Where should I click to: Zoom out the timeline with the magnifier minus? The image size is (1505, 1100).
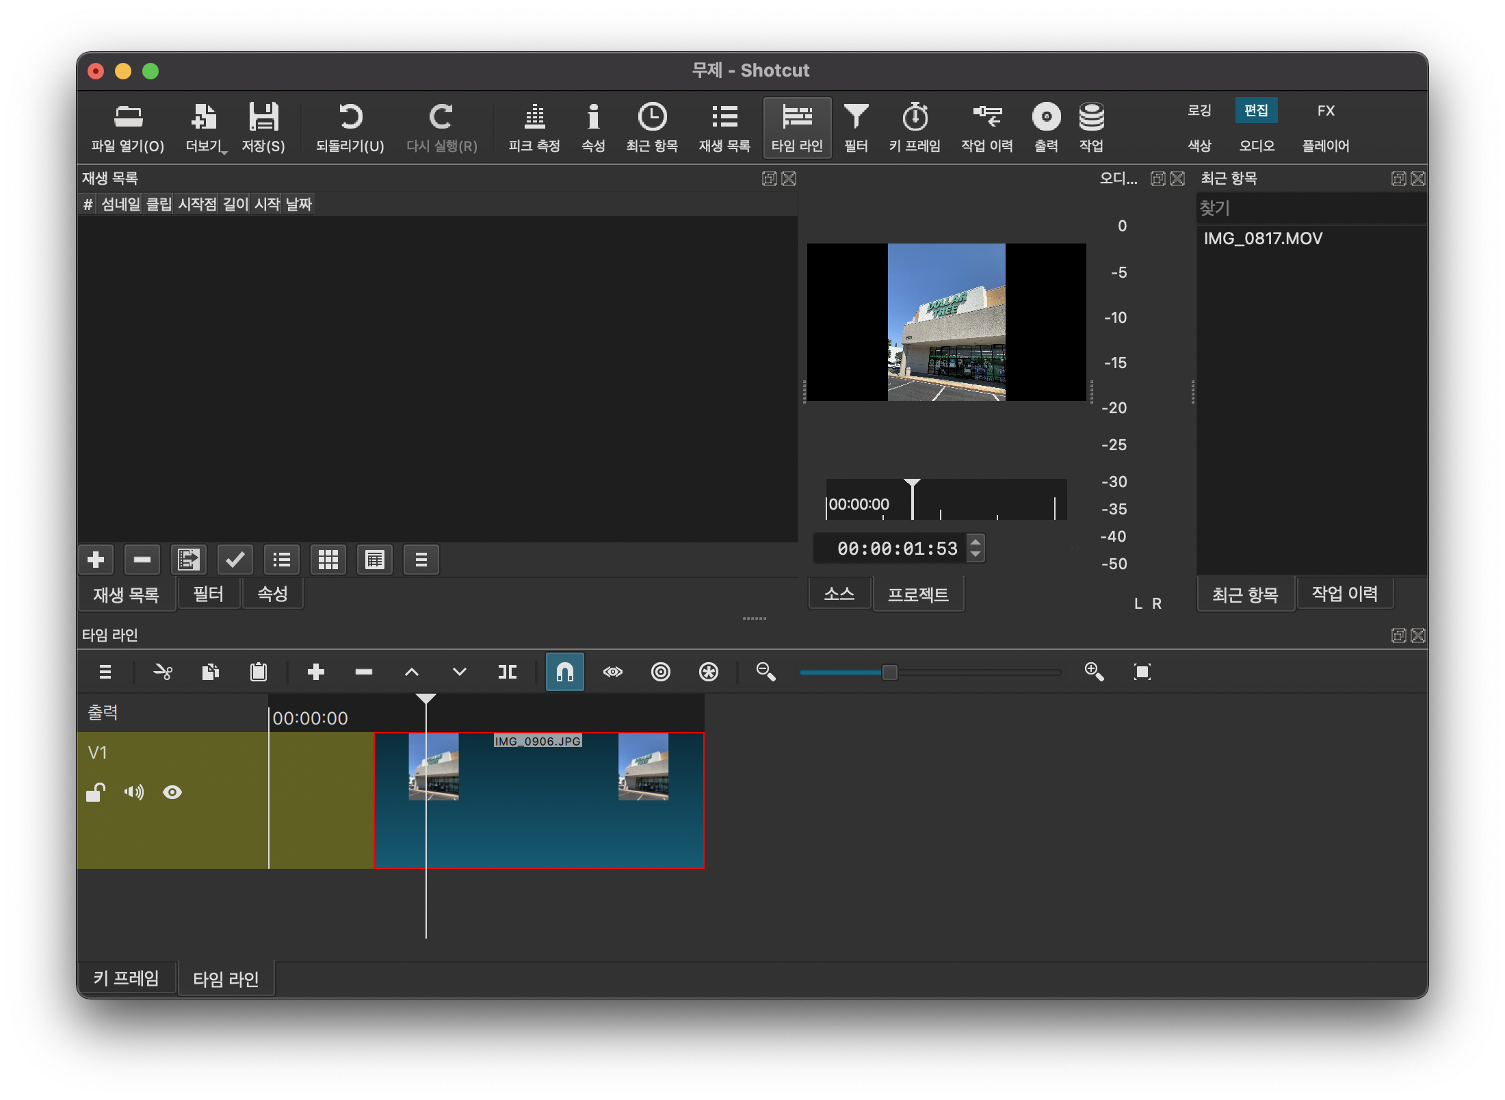tap(766, 672)
